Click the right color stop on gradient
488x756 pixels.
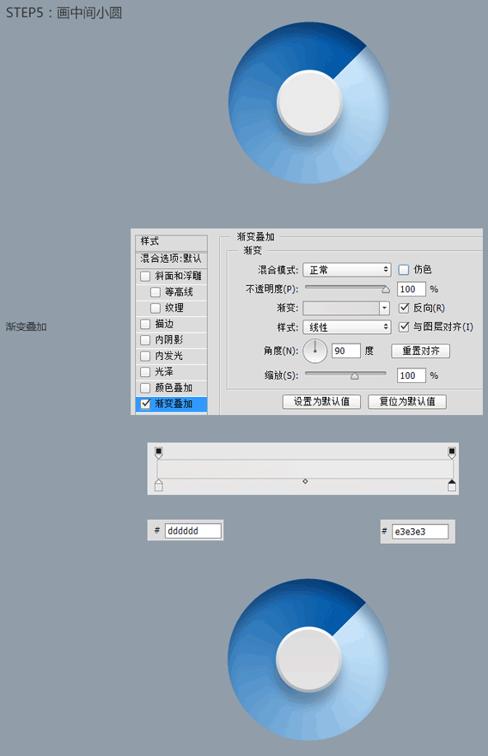click(x=452, y=485)
